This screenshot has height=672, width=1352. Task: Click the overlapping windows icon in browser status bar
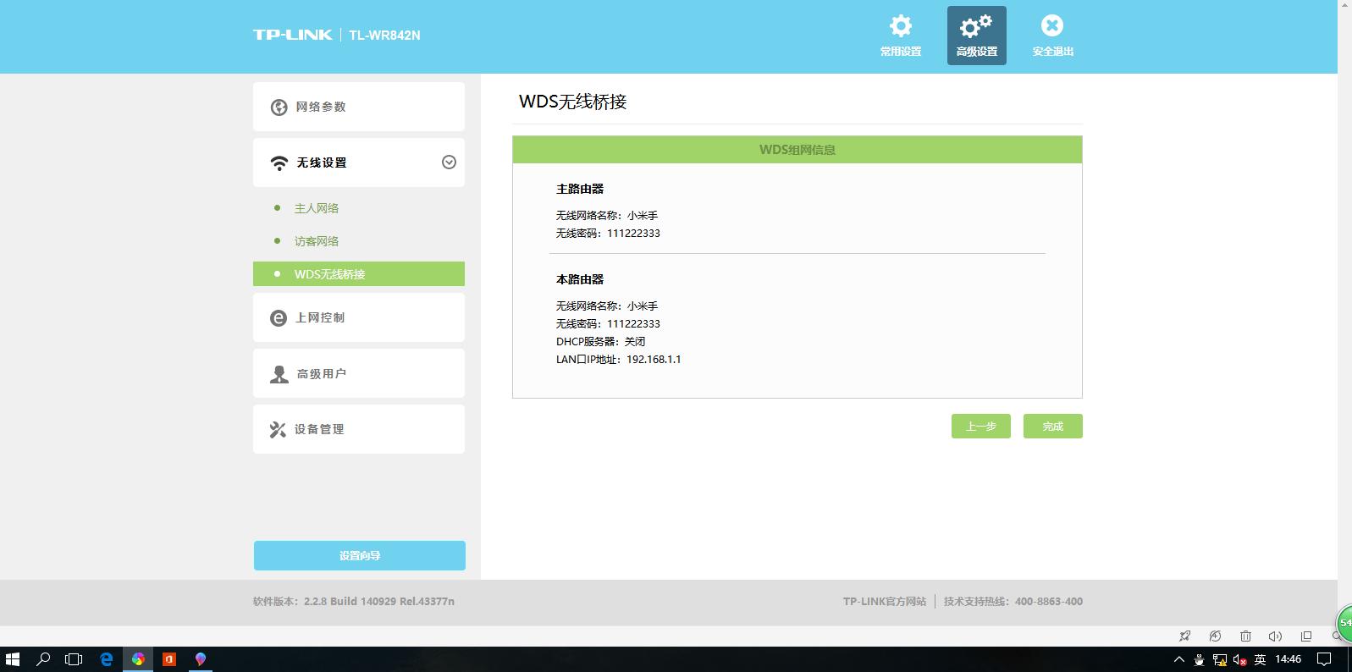coord(1306,636)
